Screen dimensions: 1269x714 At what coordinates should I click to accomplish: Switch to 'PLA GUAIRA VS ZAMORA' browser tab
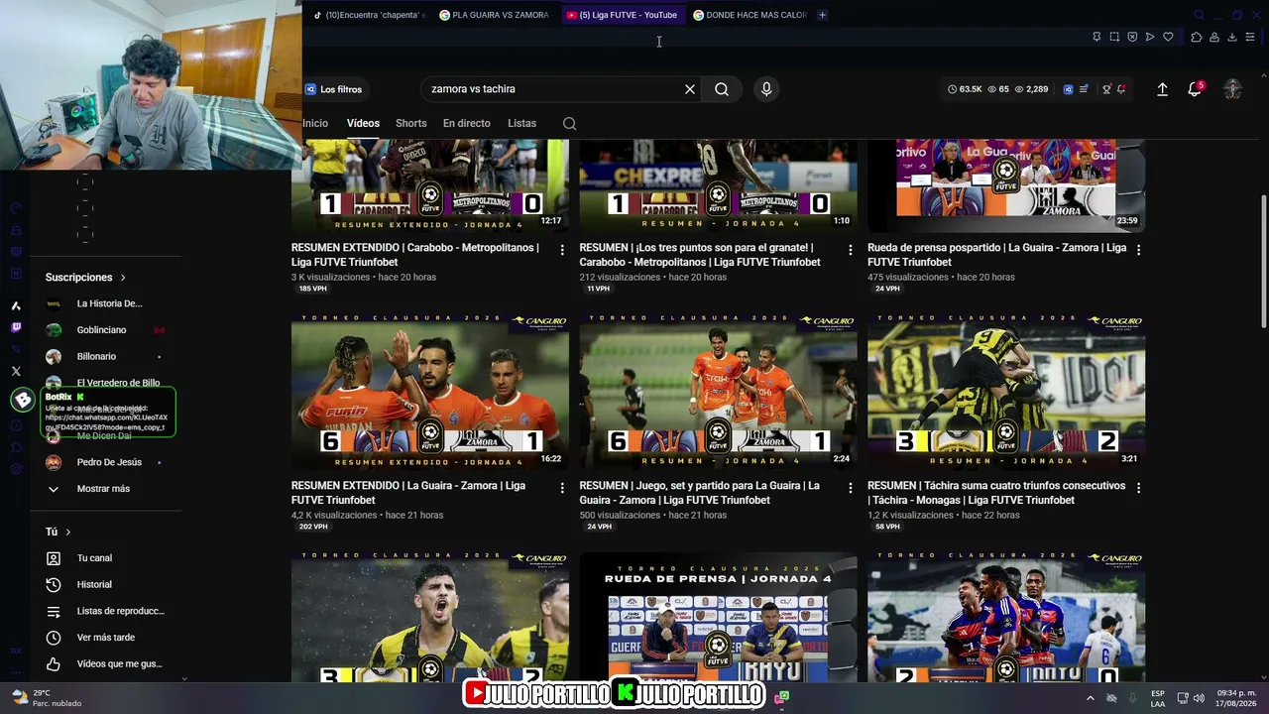[494, 15]
